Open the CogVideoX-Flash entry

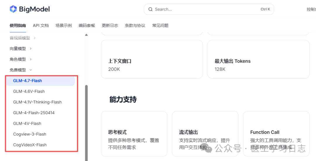pos(30,145)
